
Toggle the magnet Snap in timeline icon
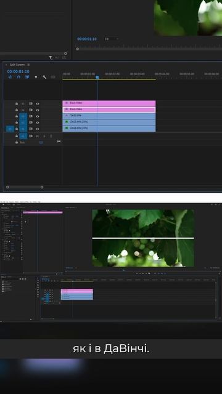click(18, 77)
